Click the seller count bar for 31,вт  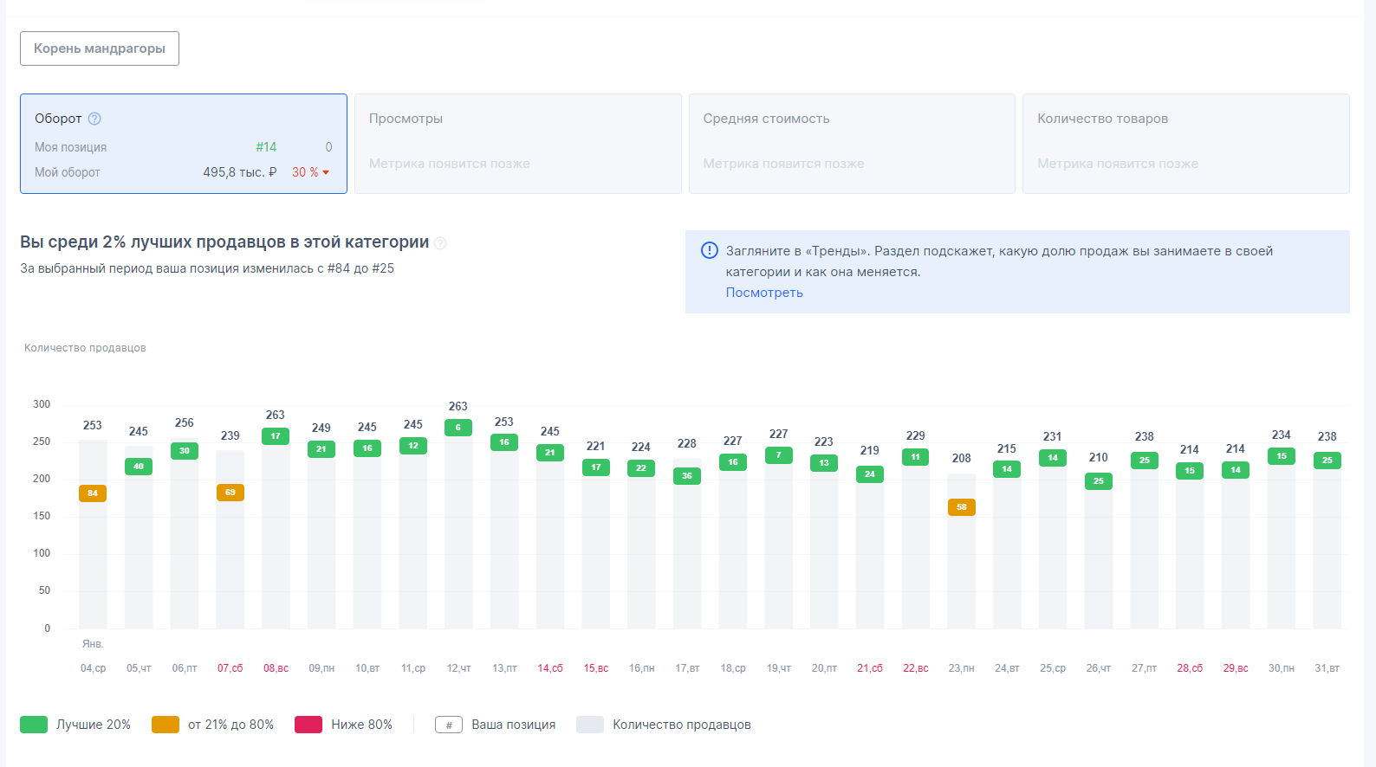pos(1327,554)
